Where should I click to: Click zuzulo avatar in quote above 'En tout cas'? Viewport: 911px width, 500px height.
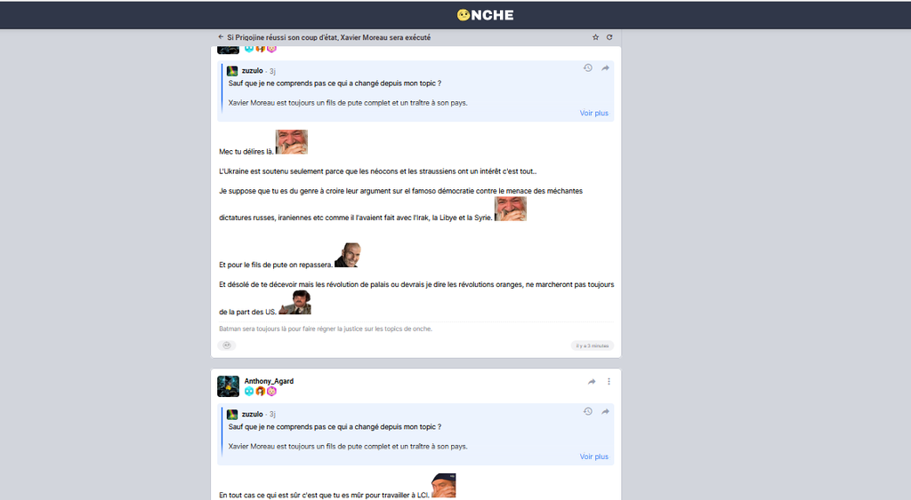coord(232,414)
